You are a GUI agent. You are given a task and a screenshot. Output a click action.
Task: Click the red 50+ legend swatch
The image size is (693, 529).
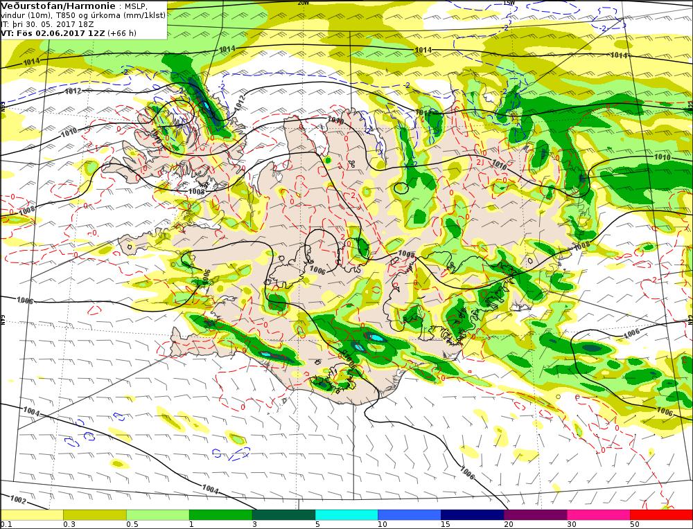click(x=661, y=514)
